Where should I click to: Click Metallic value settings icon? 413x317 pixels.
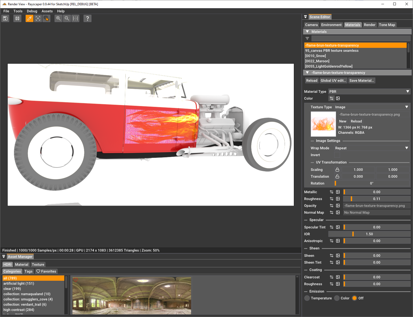[332, 192]
